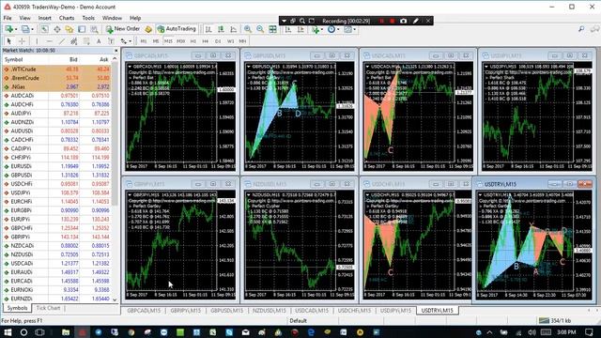
Task: Launch MetaEditor from the toolbar
Action: point(148,29)
